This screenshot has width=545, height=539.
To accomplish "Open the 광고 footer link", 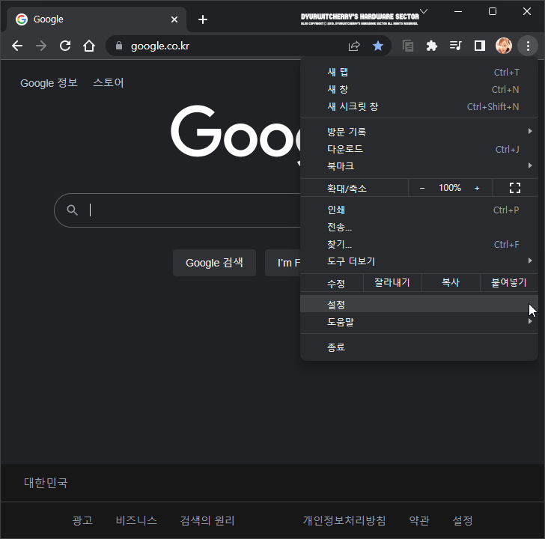I will (x=82, y=520).
